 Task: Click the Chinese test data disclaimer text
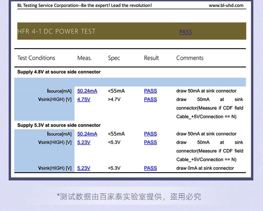129,197
